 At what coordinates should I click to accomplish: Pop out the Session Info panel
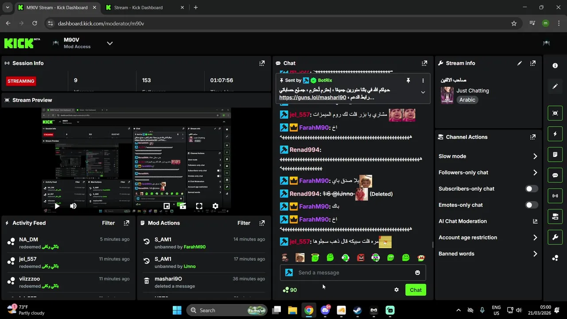click(262, 63)
